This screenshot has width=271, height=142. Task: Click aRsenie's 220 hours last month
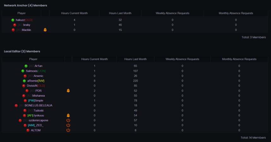(135, 81)
